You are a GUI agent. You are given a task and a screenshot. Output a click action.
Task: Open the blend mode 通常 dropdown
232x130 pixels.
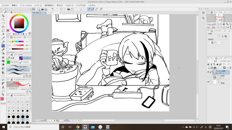point(216,61)
